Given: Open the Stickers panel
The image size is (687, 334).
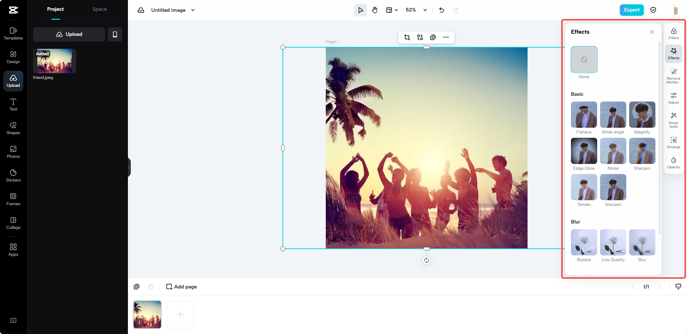Looking at the screenshot, I should coord(13,175).
